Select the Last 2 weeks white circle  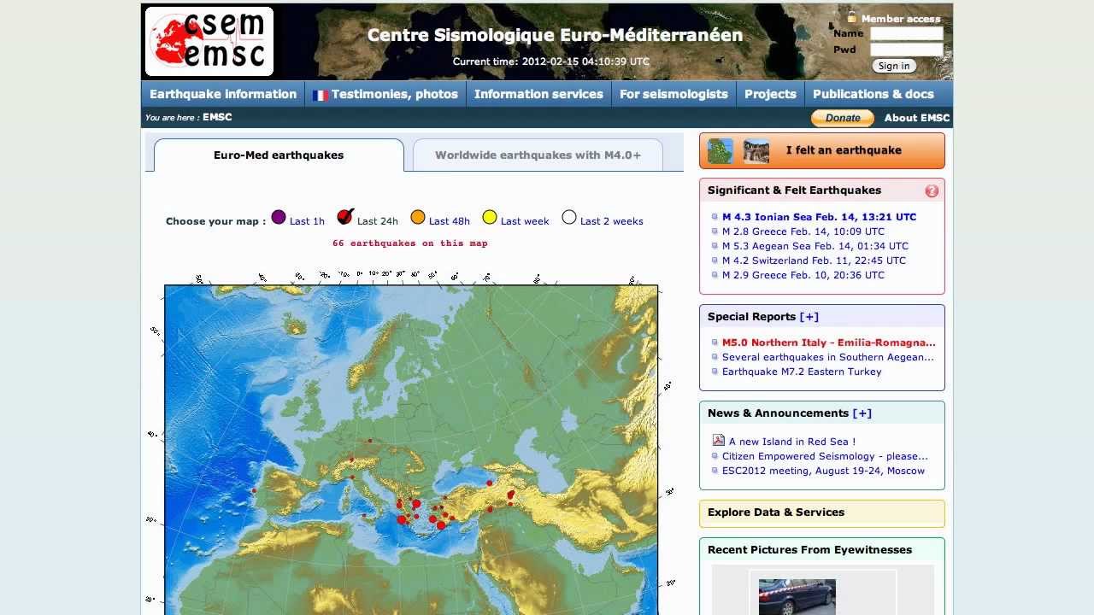coord(569,217)
